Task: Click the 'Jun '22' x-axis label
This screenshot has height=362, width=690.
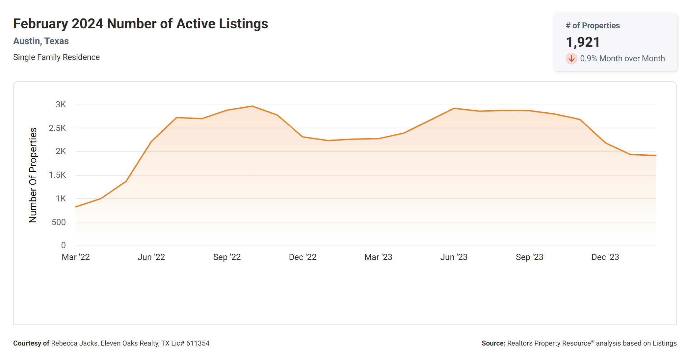Action: tap(151, 257)
